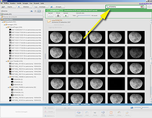Adjust the date range slider handle

77,16
